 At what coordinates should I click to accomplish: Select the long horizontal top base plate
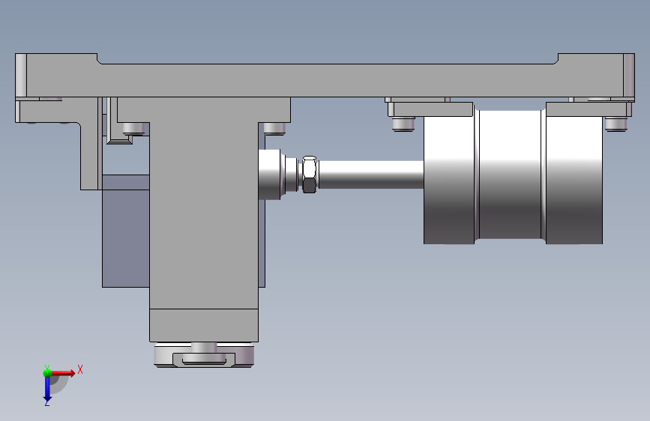click(325, 80)
